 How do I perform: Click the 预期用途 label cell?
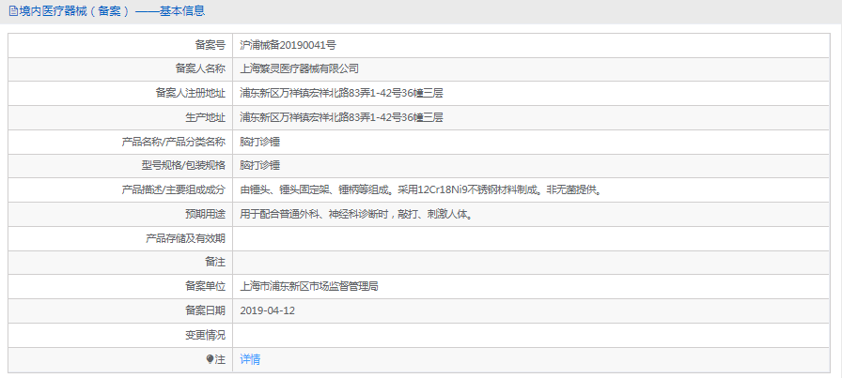pyautogui.click(x=120, y=214)
